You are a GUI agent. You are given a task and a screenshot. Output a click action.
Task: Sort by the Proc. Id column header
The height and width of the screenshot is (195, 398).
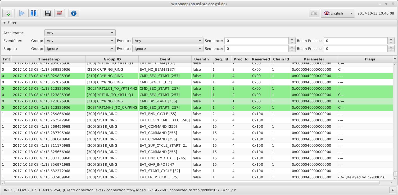point(241,59)
